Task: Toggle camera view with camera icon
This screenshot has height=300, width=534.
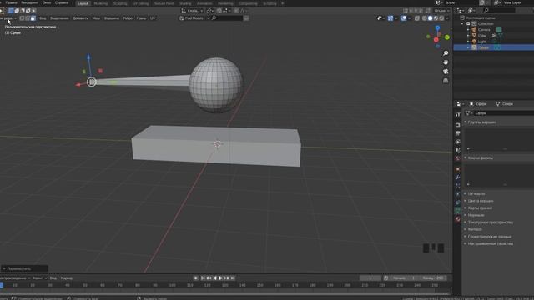Action: point(446,72)
